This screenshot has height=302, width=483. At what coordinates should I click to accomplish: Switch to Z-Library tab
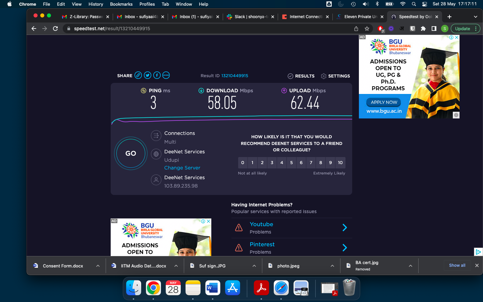86,17
